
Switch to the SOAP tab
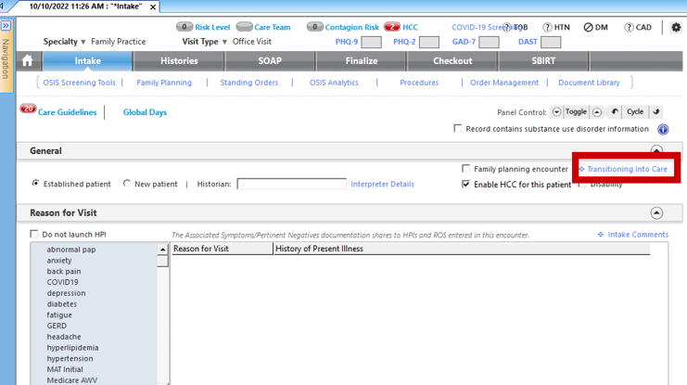(x=270, y=61)
